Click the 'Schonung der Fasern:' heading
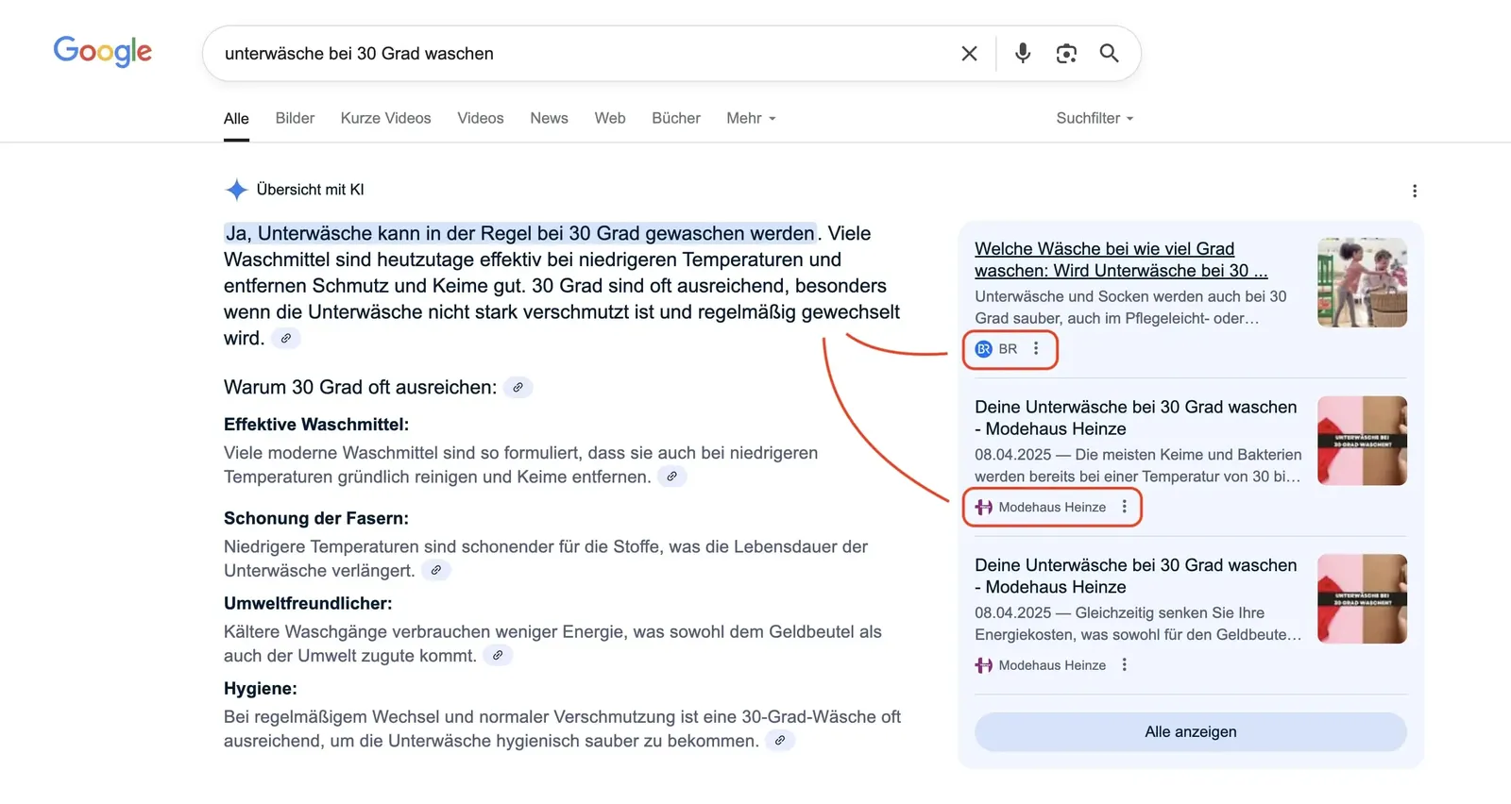 [316, 518]
